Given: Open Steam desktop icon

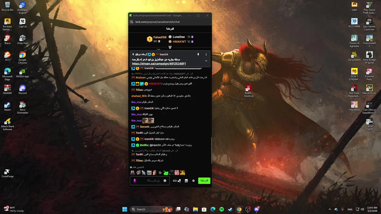Looking at the screenshot, I should point(7,106).
